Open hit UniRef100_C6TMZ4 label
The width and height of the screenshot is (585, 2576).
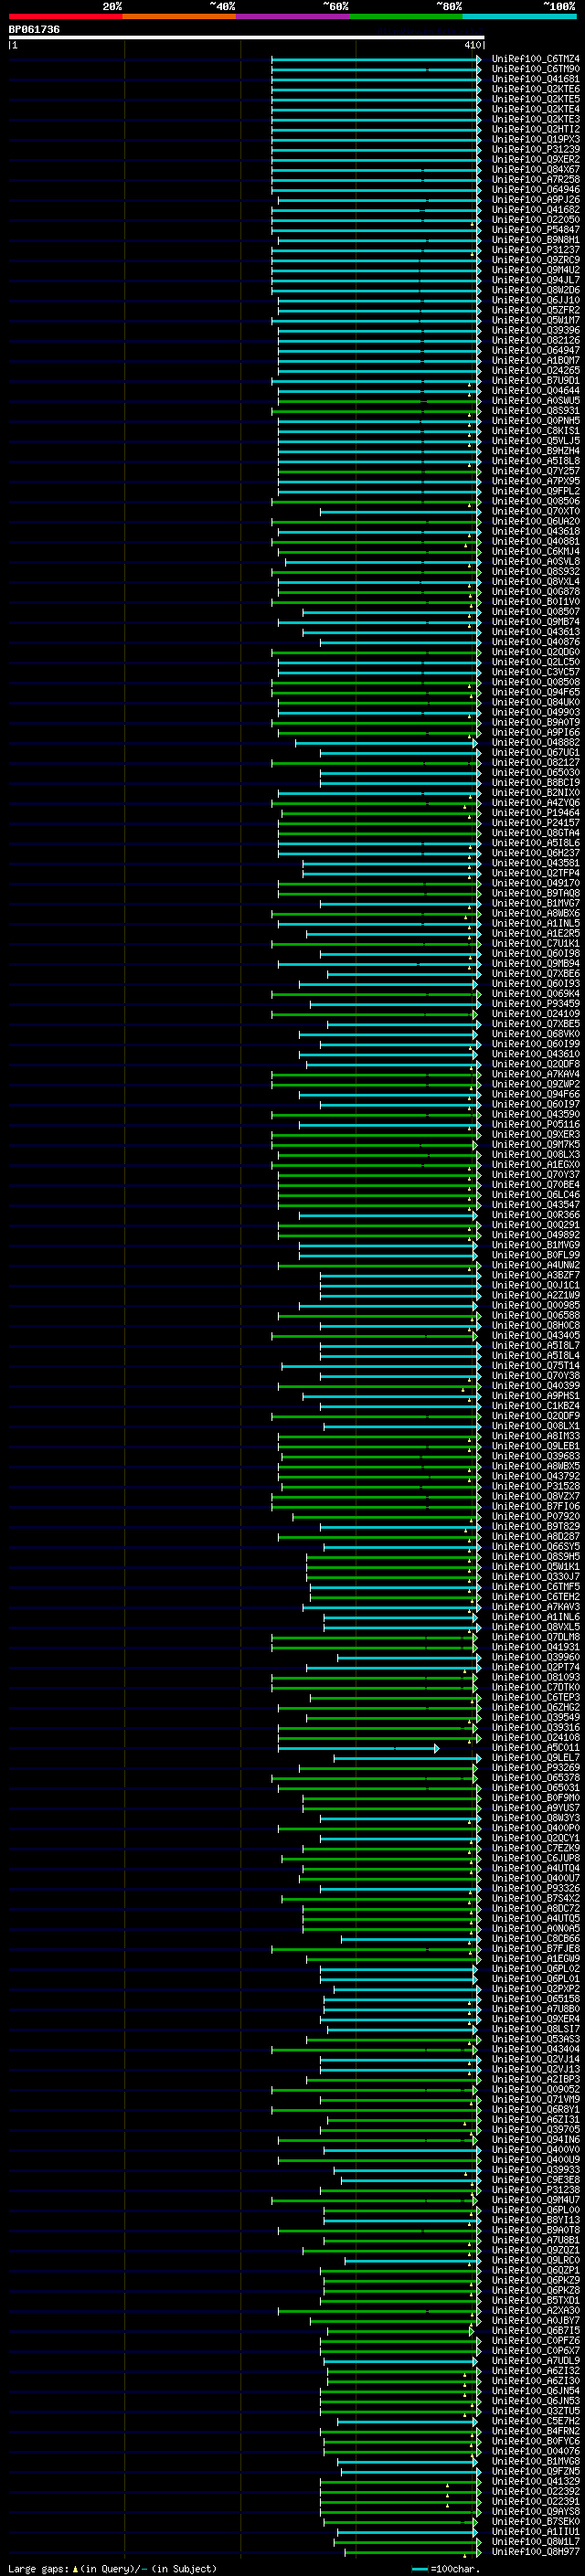(536, 59)
